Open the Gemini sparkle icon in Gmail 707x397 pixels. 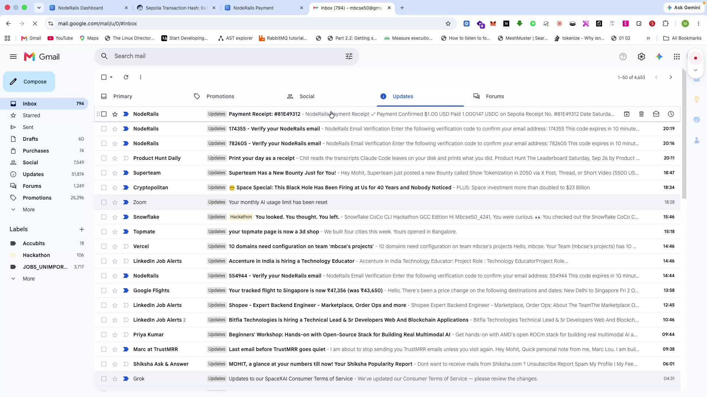point(659,57)
